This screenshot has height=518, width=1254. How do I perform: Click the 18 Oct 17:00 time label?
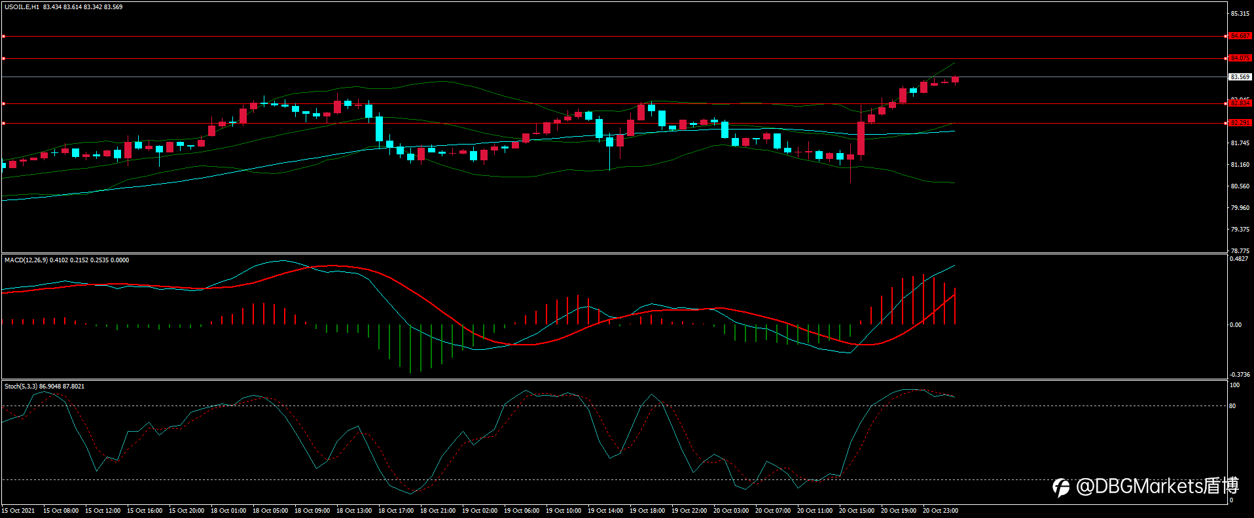coord(396,511)
